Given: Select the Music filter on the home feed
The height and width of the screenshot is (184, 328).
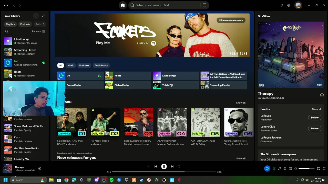Looking at the screenshot, I should point(71,65).
